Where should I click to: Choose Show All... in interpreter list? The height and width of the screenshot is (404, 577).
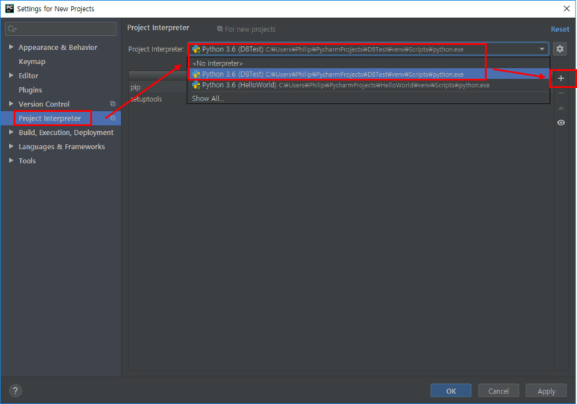[368, 98]
